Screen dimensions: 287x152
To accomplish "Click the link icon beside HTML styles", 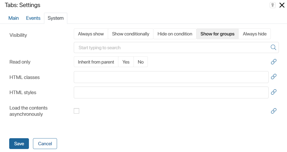I will pos(274,92).
